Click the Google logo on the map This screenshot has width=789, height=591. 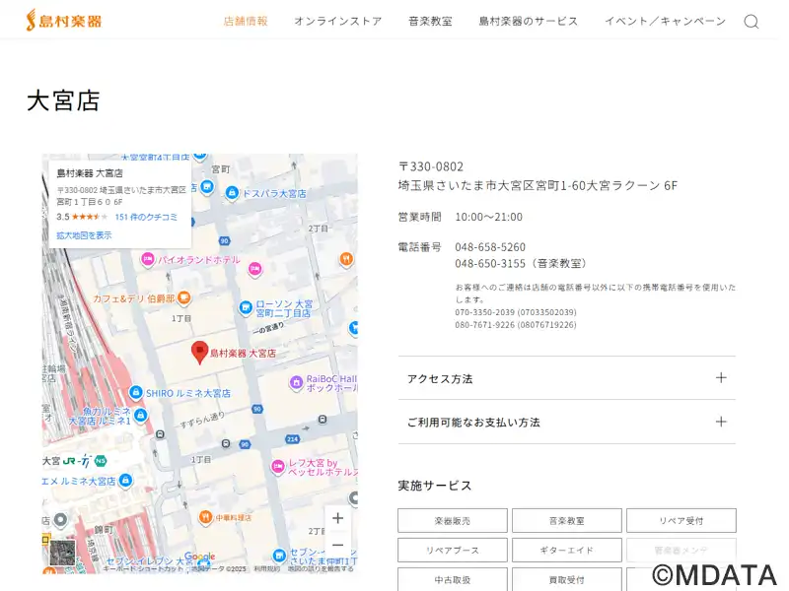coord(200,557)
